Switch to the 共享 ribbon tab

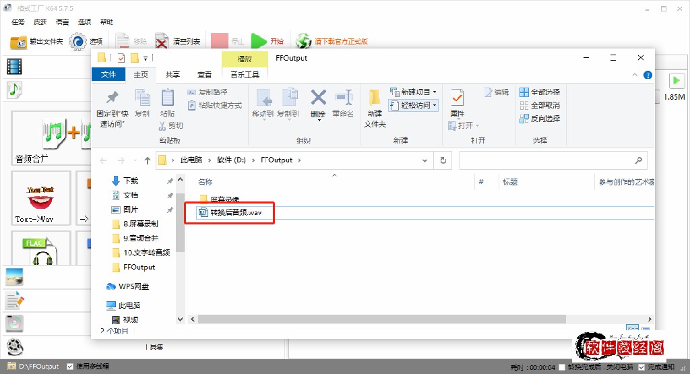172,75
